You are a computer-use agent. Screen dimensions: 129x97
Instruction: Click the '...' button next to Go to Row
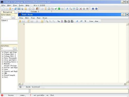[x=15, y=48]
